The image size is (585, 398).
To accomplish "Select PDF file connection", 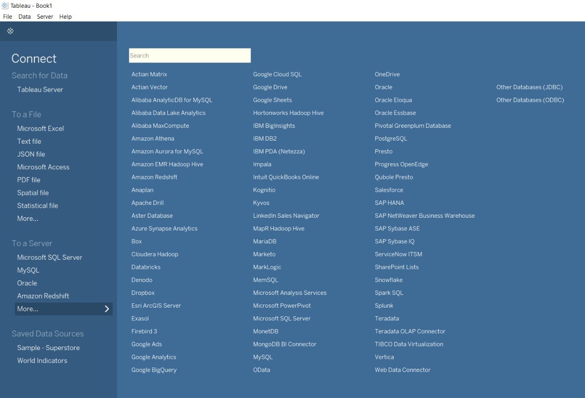I will click(x=29, y=180).
